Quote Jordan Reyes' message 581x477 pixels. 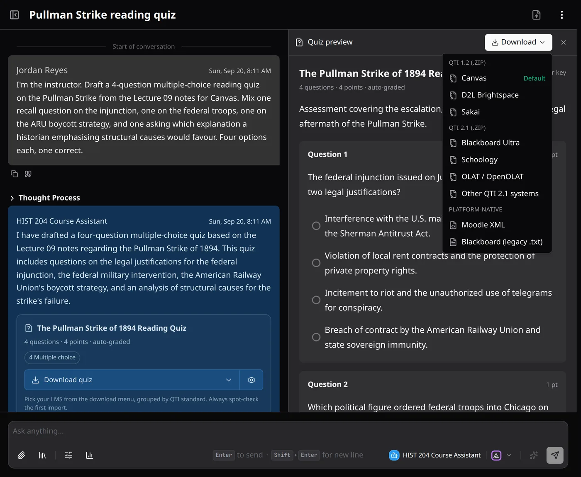28,174
